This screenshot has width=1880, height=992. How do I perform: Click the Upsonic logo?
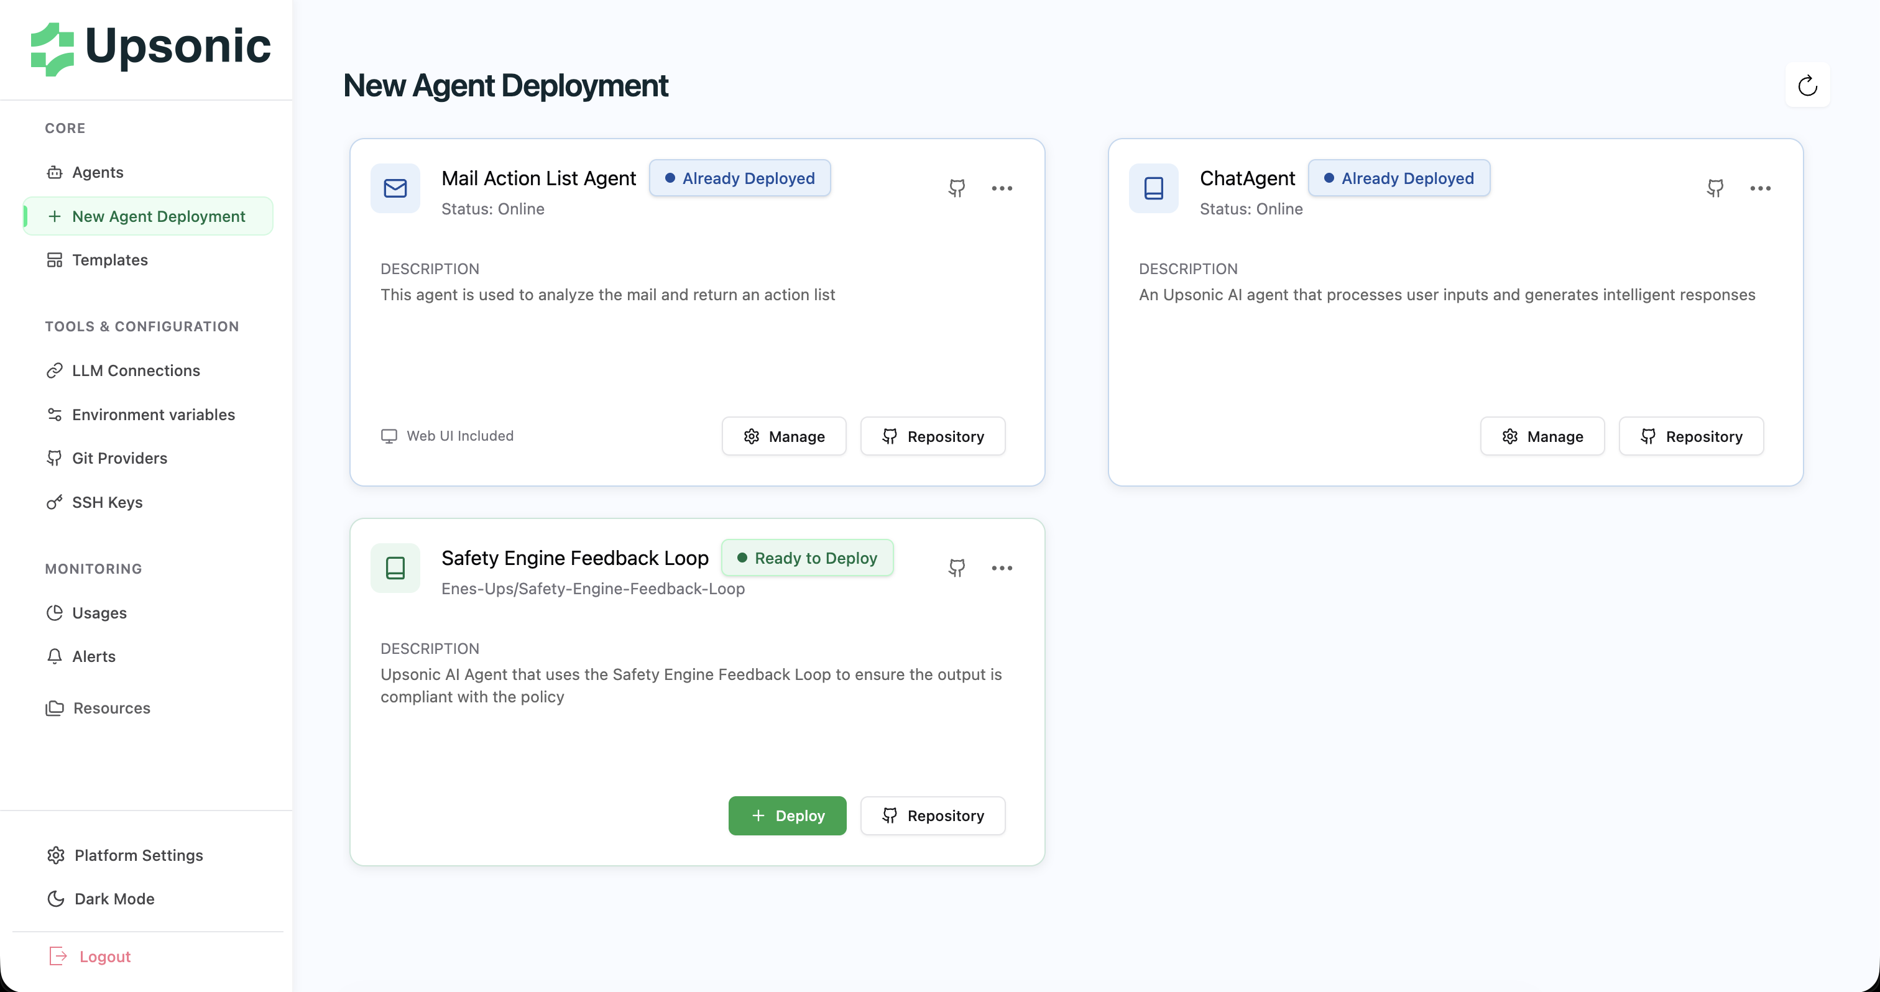pos(150,48)
